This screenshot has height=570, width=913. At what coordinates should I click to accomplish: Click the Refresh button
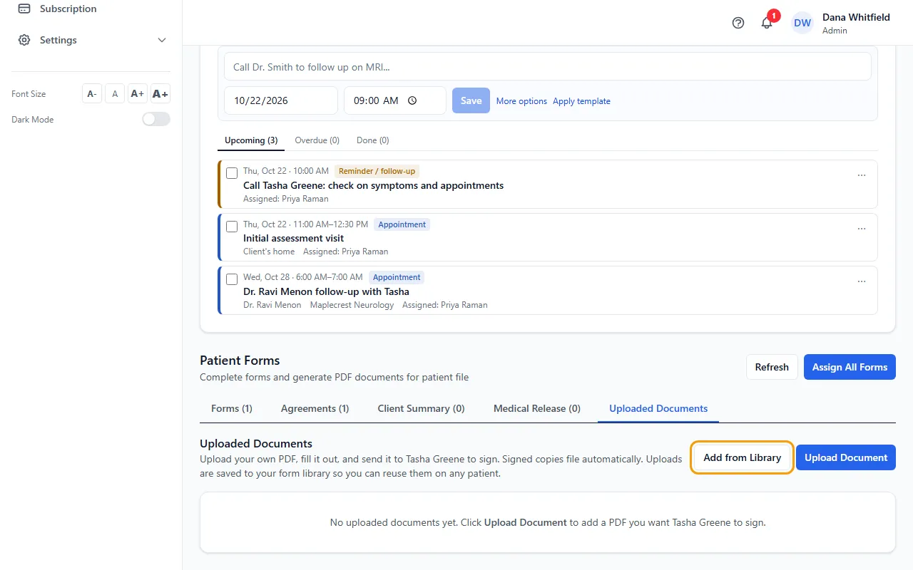tap(772, 367)
